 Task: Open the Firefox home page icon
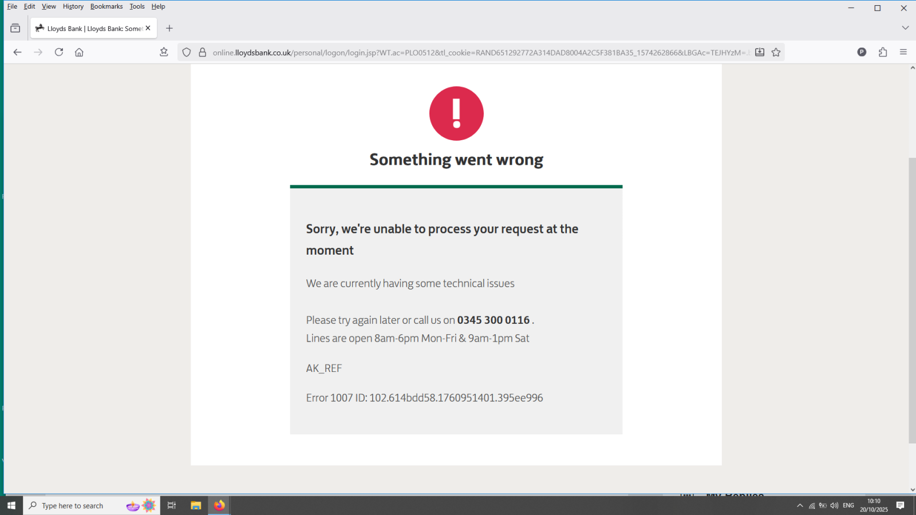79,52
